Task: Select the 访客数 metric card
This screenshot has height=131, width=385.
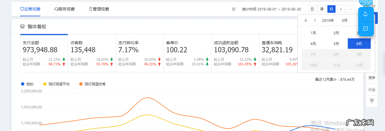Action: click(92, 53)
